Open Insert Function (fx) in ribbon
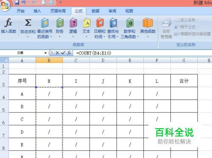This screenshot has width=212, height=158. point(8,25)
